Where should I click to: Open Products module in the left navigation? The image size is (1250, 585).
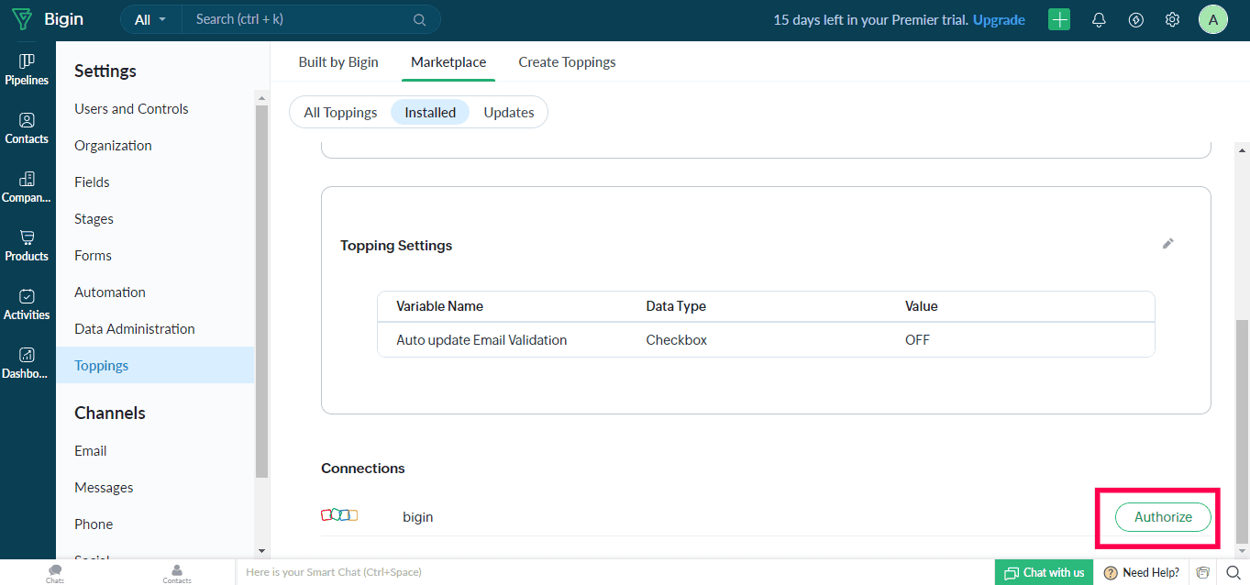click(x=27, y=245)
